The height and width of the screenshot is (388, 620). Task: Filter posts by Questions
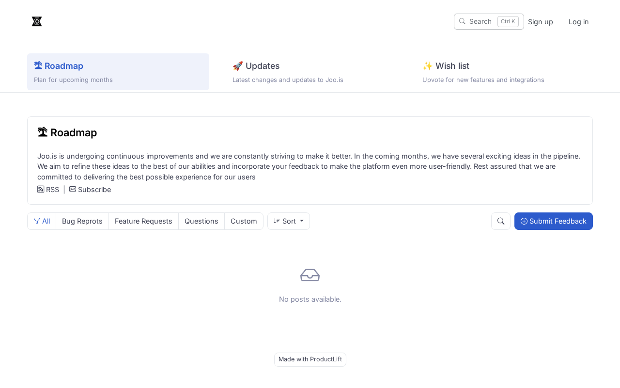pyautogui.click(x=201, y=221)
